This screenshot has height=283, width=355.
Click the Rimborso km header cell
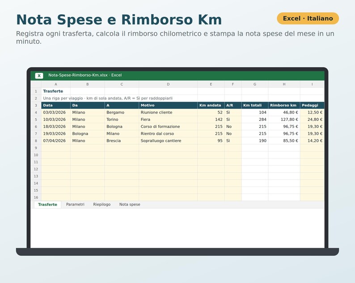click(x=284, y=105)
